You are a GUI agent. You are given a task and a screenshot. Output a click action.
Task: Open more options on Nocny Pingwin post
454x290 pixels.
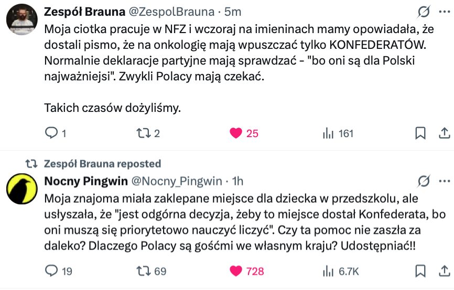click(x=444, y=181)
